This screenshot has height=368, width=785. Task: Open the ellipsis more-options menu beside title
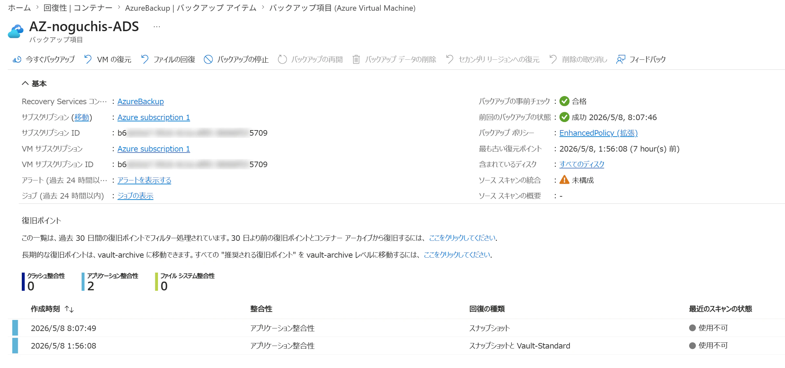coord(157,27)
